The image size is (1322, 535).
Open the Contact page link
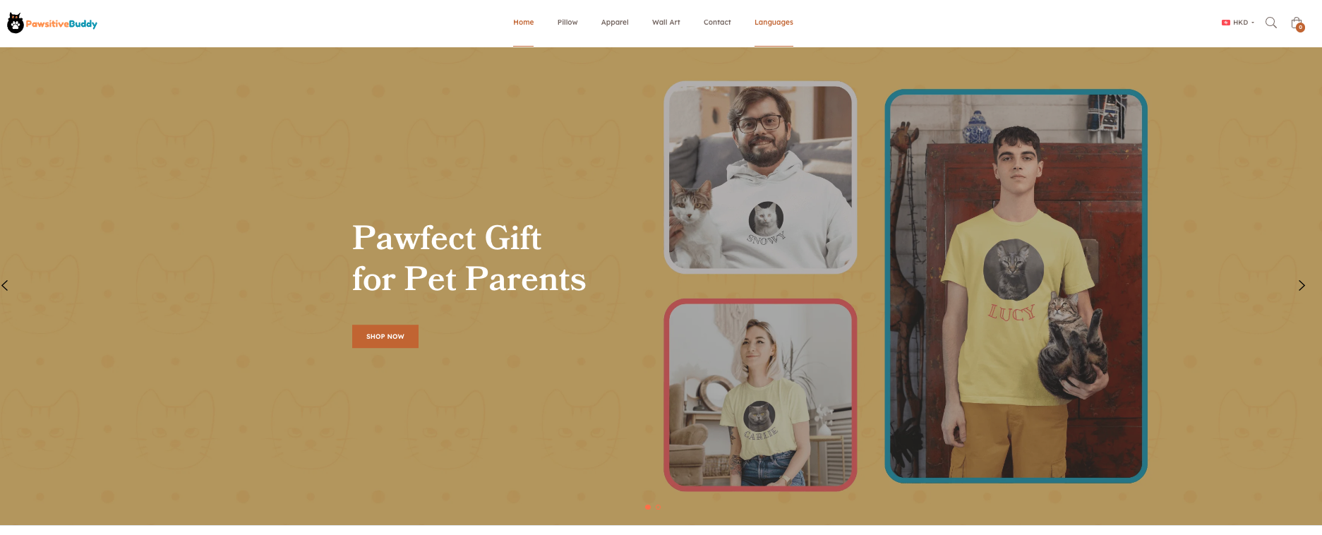[x=717, y=23]
